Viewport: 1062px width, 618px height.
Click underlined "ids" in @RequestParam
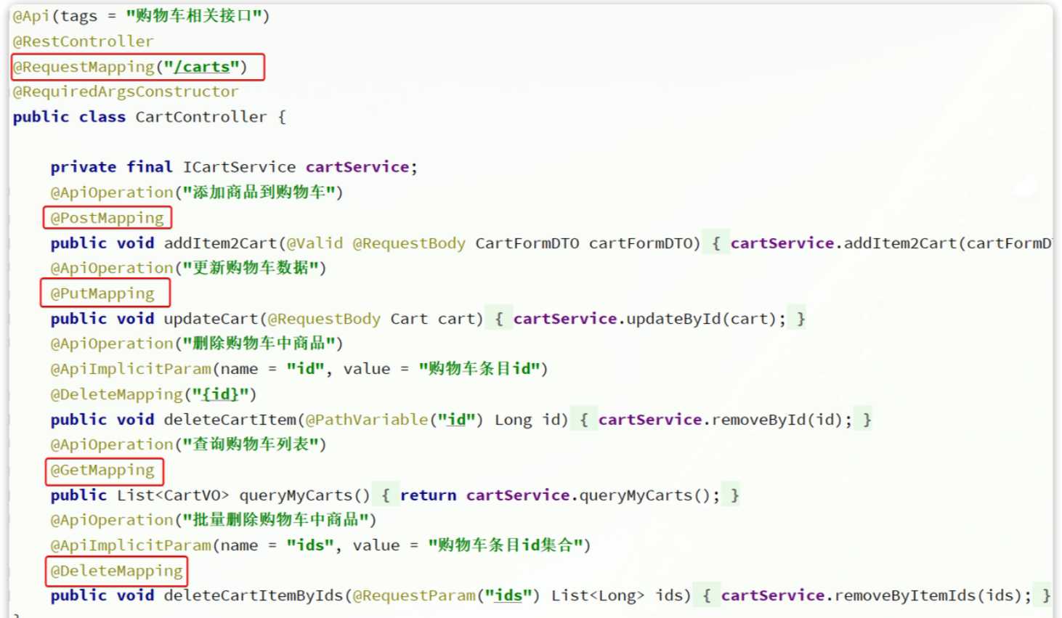(x=508, y=595)
